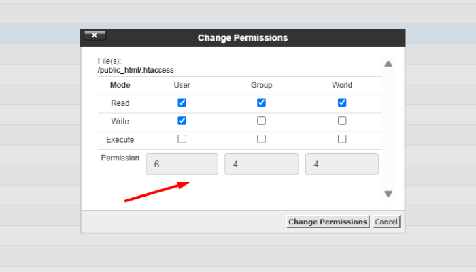
Task: Click the User permission field showing 6
Action: [182, 164]
